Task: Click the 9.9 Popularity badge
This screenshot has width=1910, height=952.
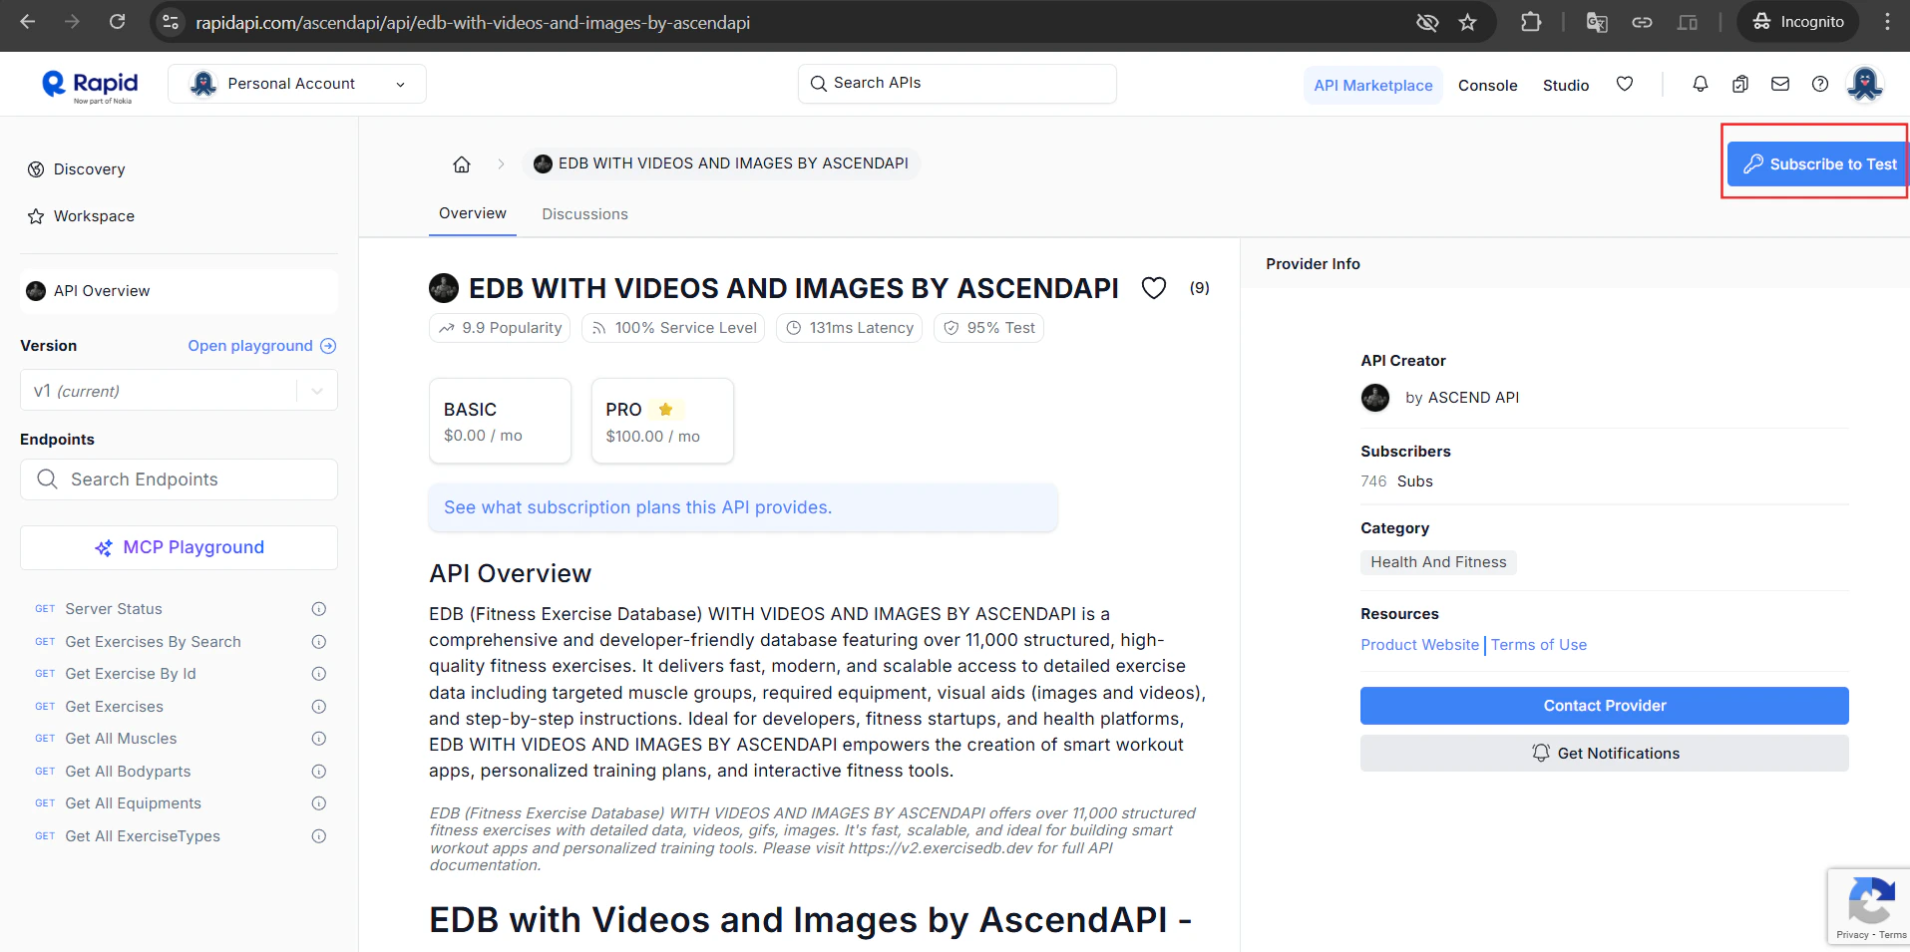Action: pyautogui.click(x=500, y=328)
